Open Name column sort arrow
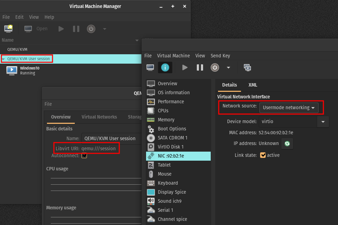Screen dimensions: 338x225 (137, 40)
